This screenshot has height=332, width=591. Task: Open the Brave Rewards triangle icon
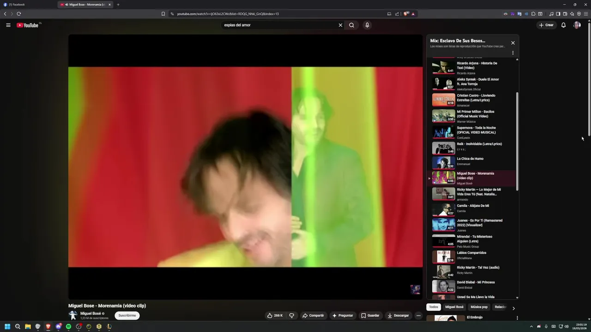pos(413,14)
